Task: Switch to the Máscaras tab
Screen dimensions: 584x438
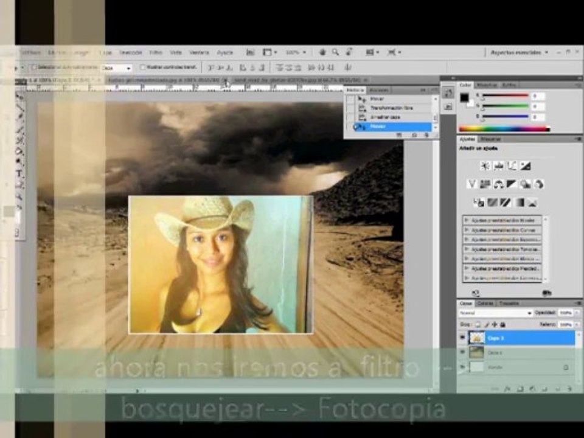Action: click(x=490, y=139)
